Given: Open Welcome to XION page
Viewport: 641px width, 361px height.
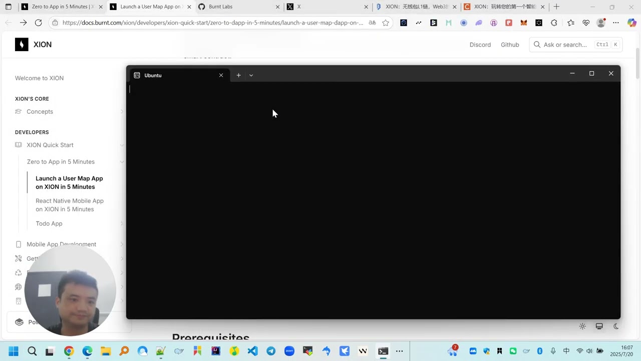Looking at the screenshot, I should pos(39,78).
